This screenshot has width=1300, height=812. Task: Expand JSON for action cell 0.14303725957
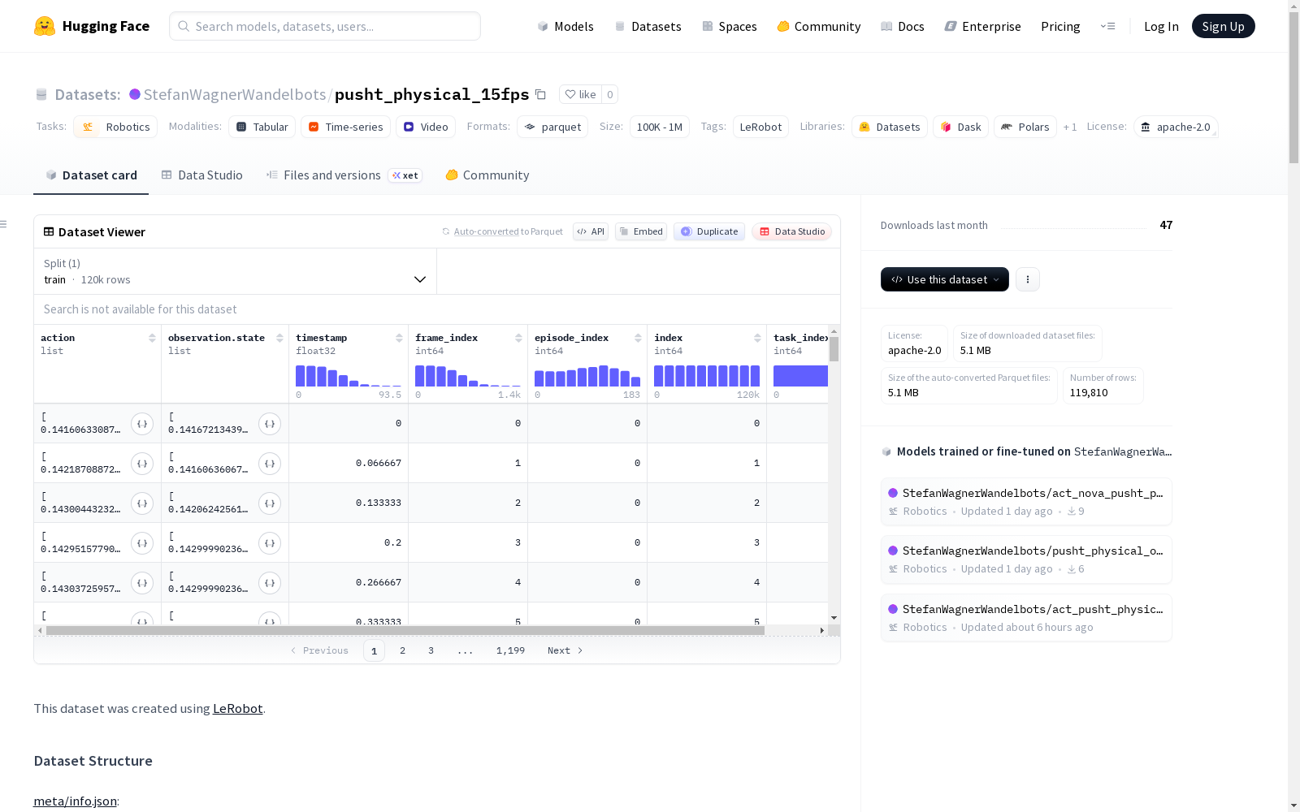(x=142, y=583)
